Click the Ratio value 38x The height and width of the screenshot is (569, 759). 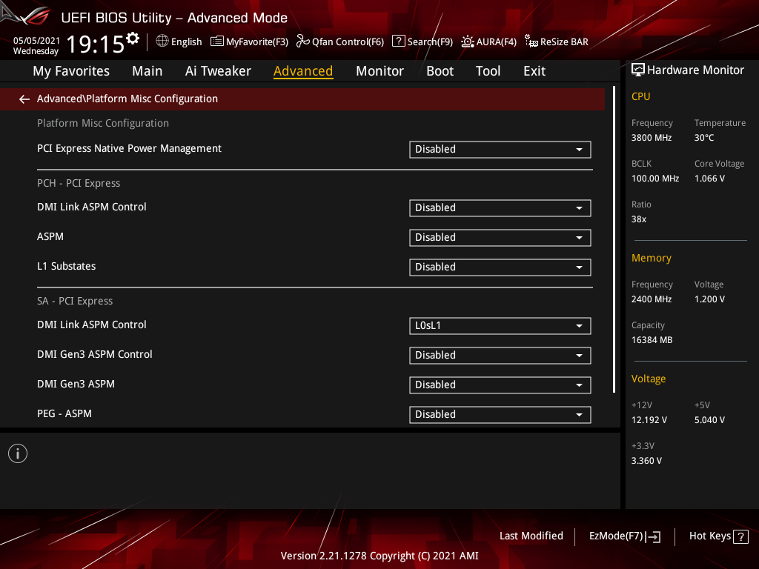(x=639, y=219)
